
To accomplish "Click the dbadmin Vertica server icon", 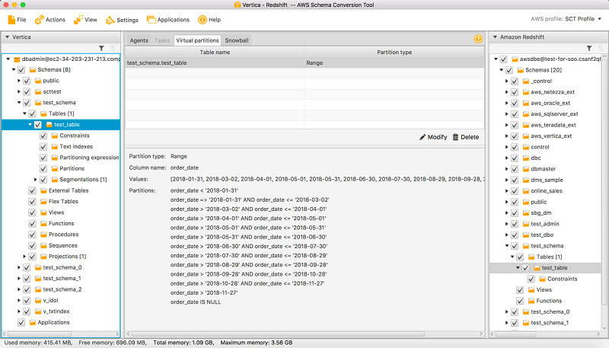I will (x=17, y=59).
